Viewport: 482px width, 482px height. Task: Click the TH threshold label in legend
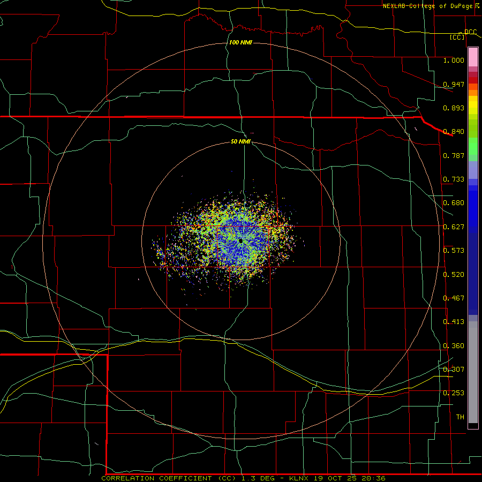click(460, 417)
